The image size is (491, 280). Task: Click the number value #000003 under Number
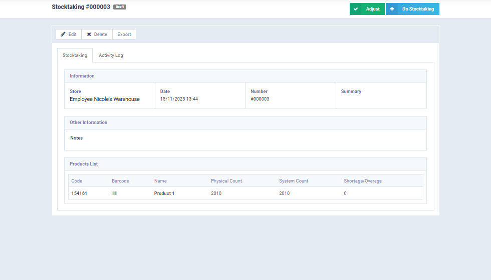point(260,99)
